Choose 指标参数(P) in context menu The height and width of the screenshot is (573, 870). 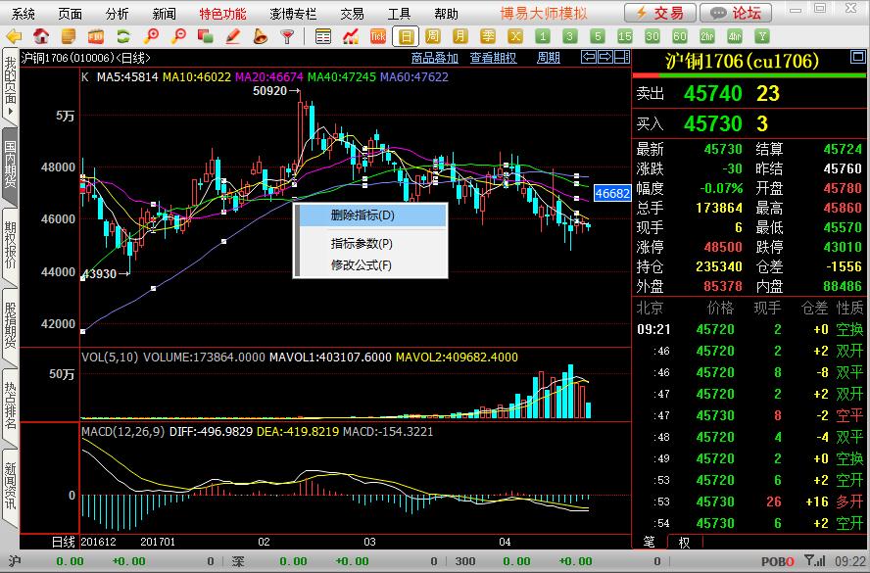pos(362,244)
